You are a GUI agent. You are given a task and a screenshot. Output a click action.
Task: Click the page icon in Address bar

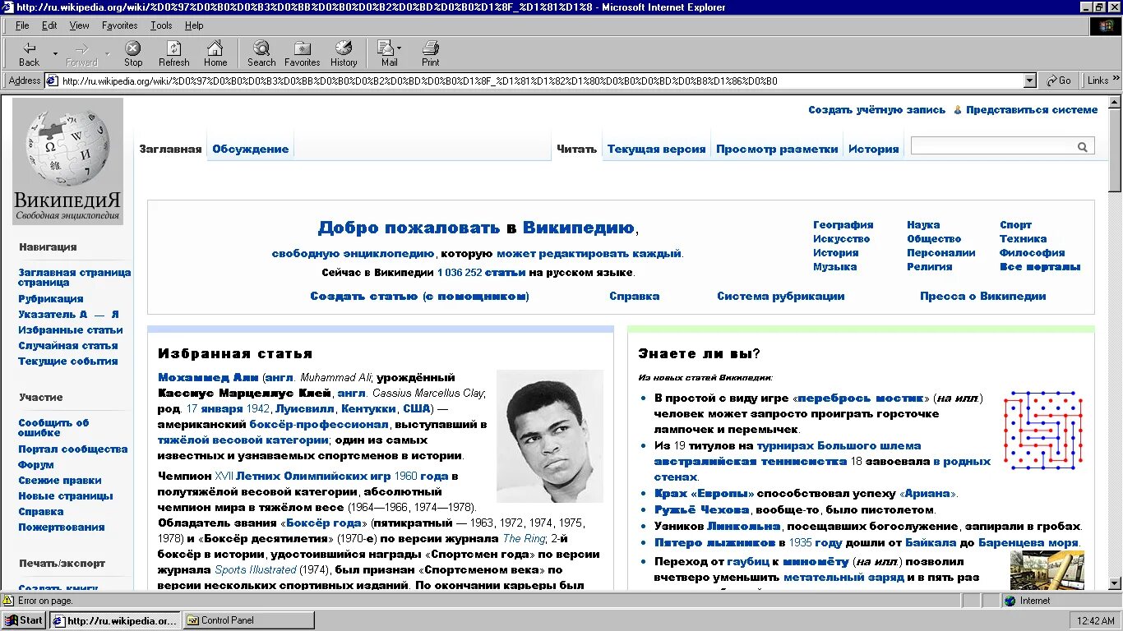pos(52,81)
